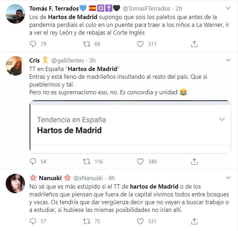Image resolution: width=238 pixels, height=231 pixels.
Task: Open more options for Tomás F. Terrados' tweet
Action: (x=228, y=8)
